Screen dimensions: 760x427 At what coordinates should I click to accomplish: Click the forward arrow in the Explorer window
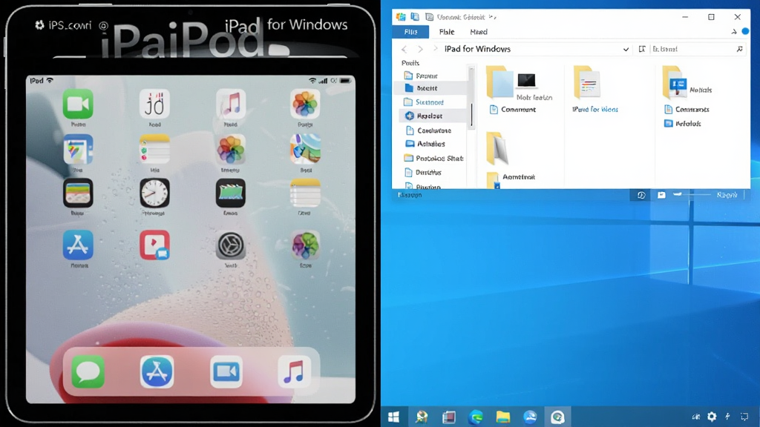click(x=420, y=49)
